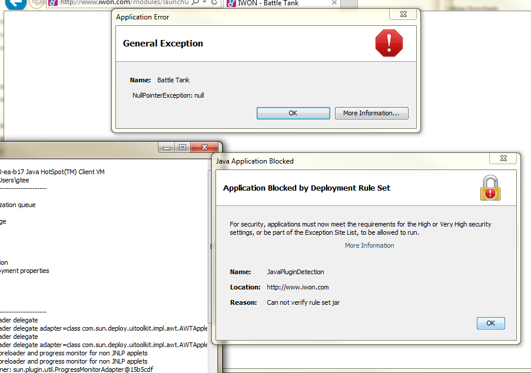
Task: Open More Information in the Application Error dialog
Action: coord(371,113)
